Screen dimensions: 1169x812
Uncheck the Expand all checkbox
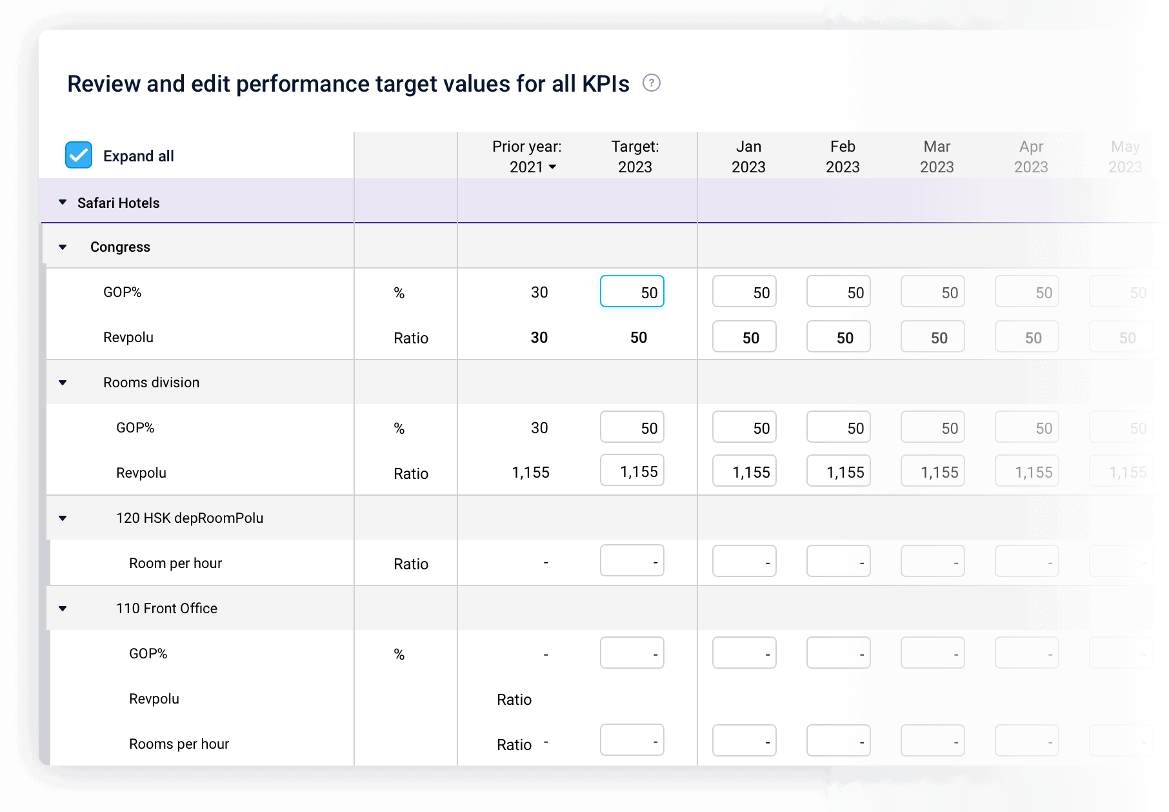[79, 156]
